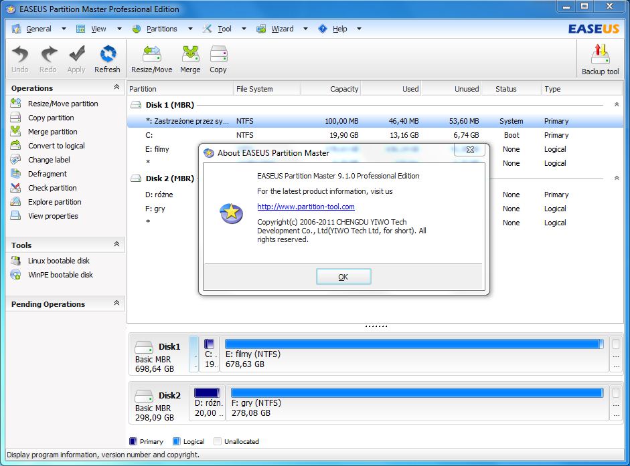630x466 pixels.
Task: Expand the Tool dropdown arrow
Action: click(x=244, y=29)
